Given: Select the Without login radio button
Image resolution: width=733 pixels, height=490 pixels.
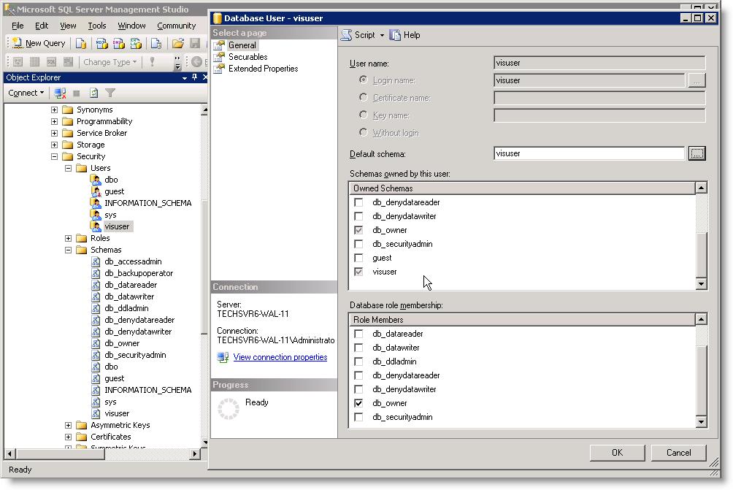Looking at the screenshot, I should click(364, 132).
